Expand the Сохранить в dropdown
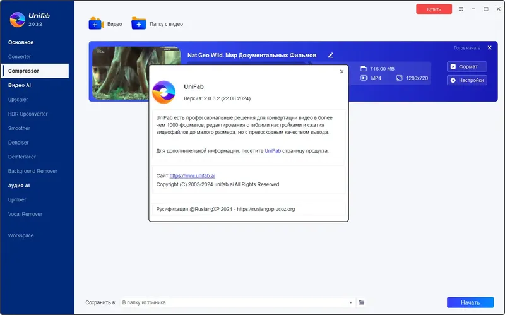This screenshot has width=505, height=315. click(x=350, y=302)
